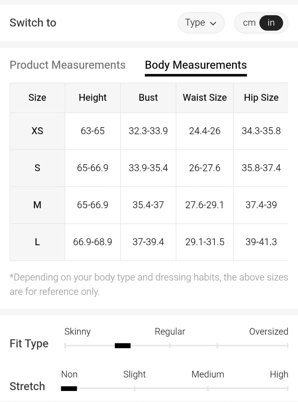This screenshot has width=298, height=402.
Task: Click the High stretch label
Action: (279, 374)
